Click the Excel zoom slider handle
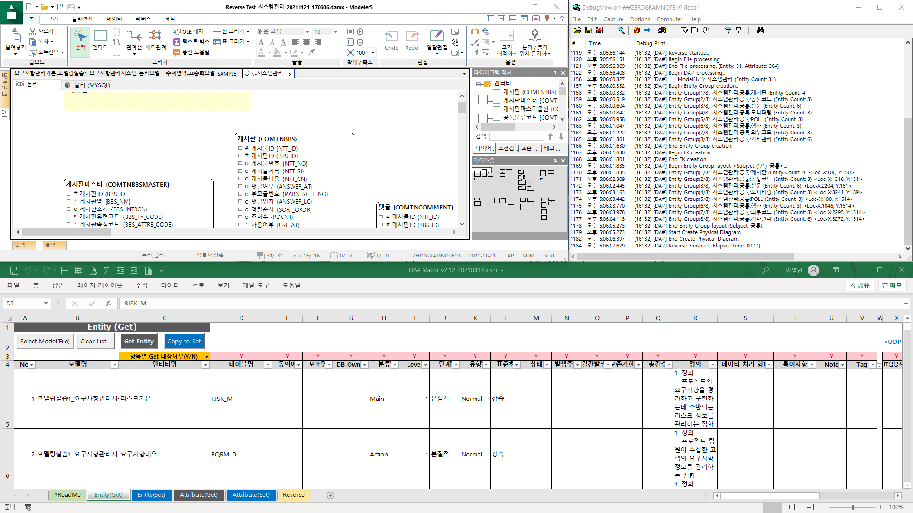 click(x=853, y=507)
